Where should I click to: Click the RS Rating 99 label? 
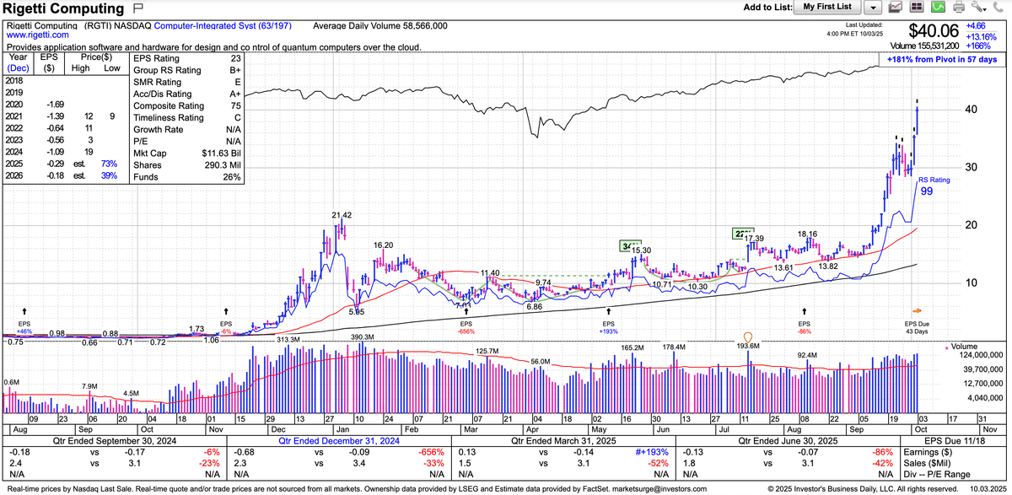931,187
